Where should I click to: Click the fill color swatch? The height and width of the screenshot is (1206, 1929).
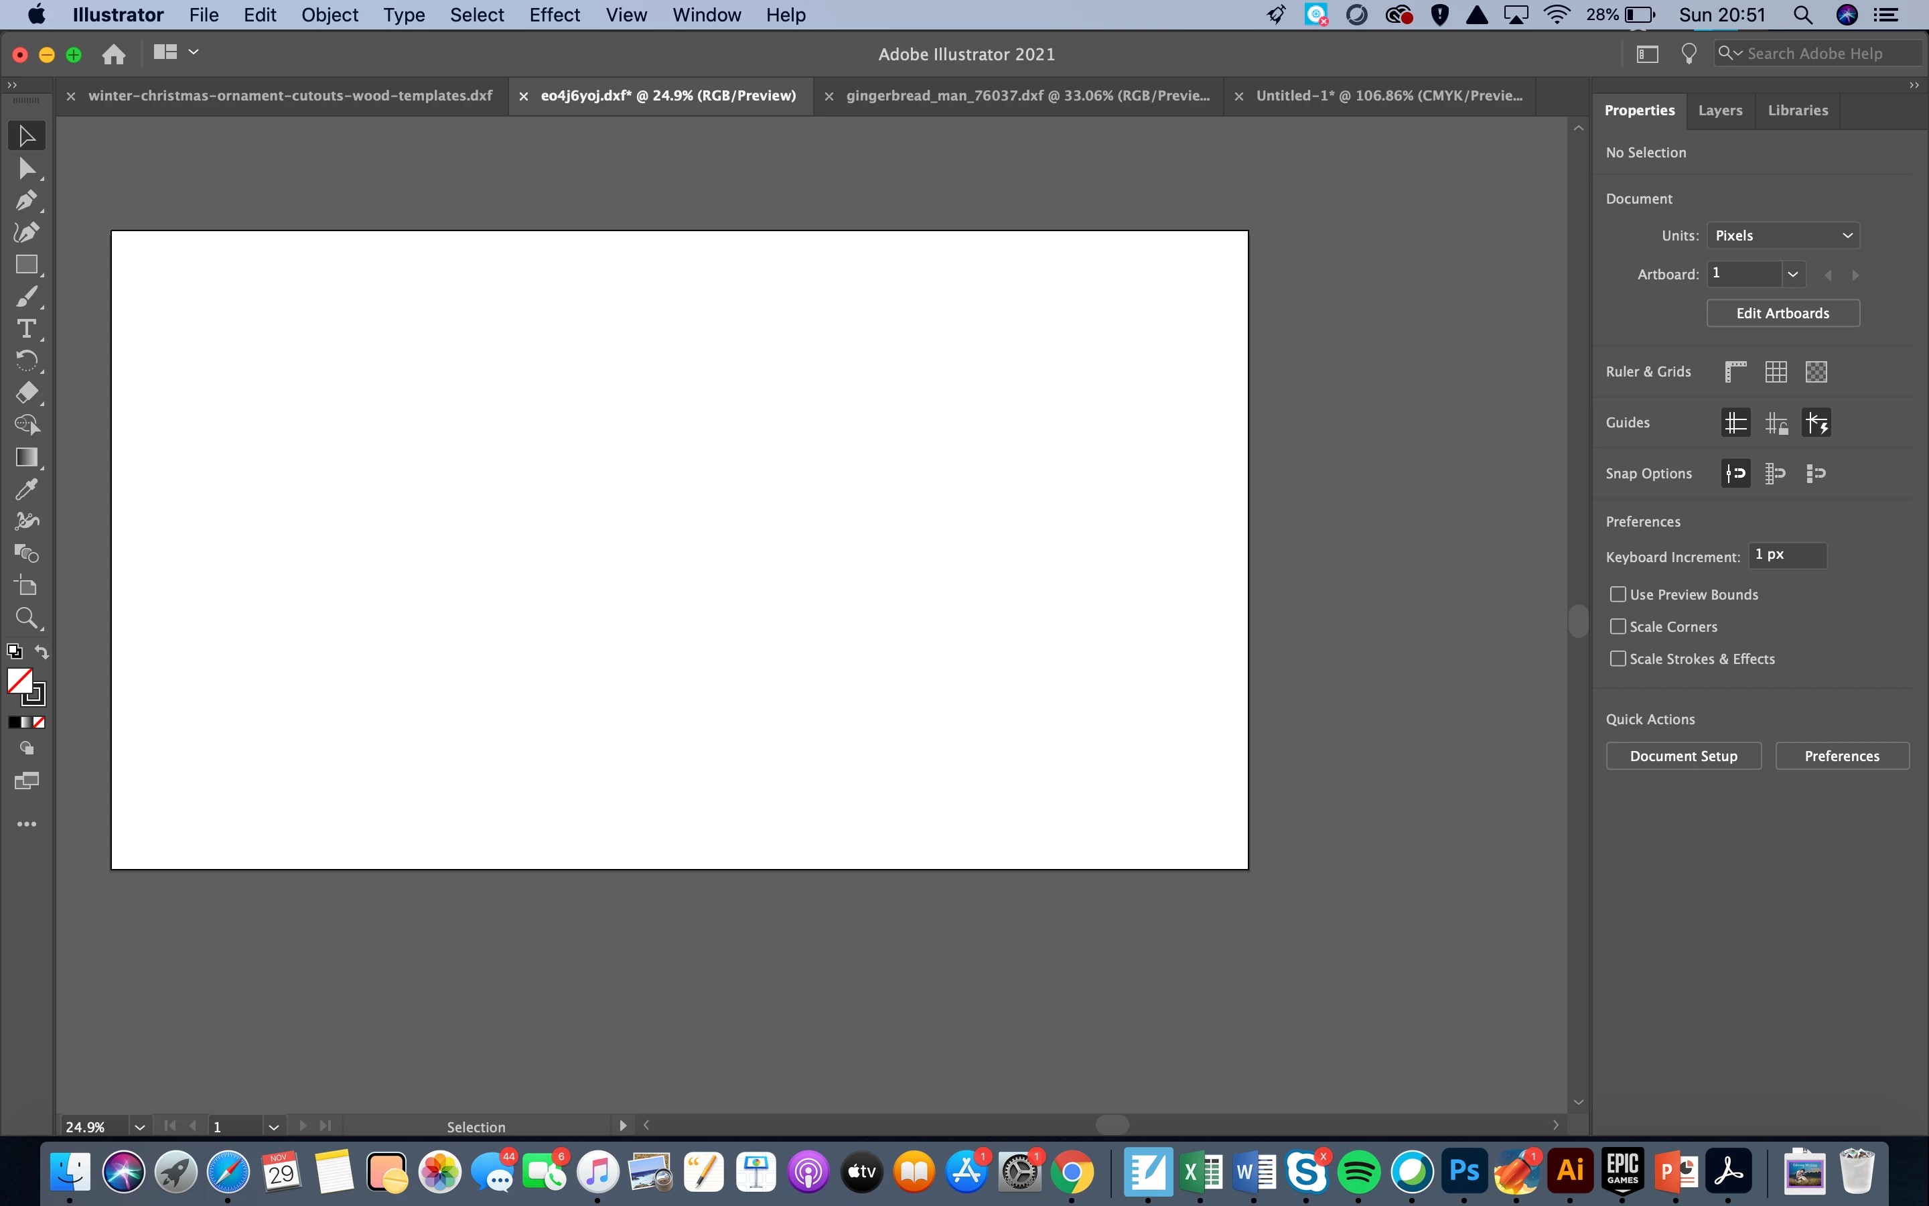[x=19, y=680]
